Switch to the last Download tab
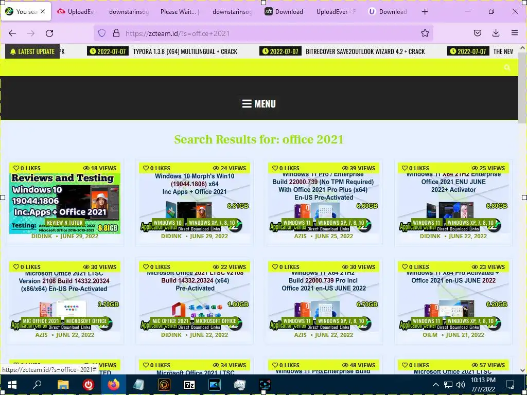 click(388, 12)
